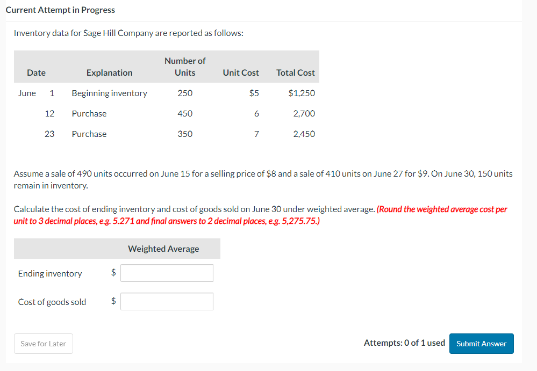Viewport: 537px width, 371px height.
Task: Click the Save for Later button
Action: click(x=43, y=343)
